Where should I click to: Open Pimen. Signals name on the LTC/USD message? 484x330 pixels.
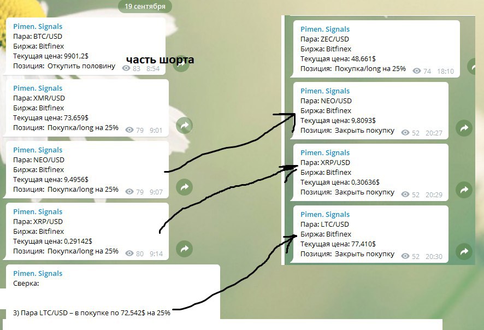coord(325,215)
